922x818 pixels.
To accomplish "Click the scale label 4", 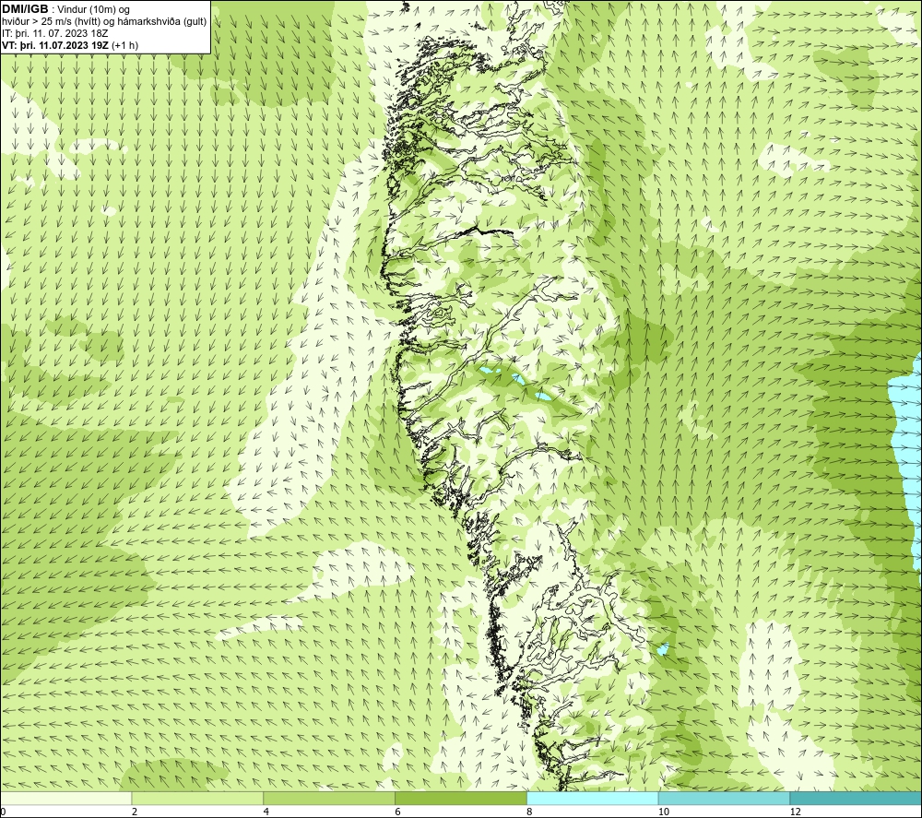I will click(266, 812).
